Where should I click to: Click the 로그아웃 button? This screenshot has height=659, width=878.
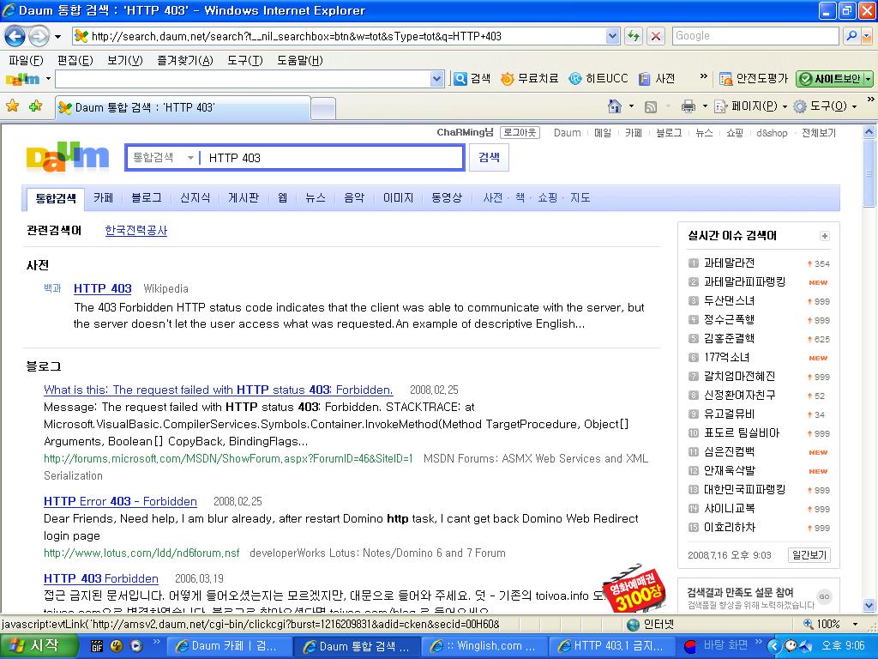click(x=520, y=133)
